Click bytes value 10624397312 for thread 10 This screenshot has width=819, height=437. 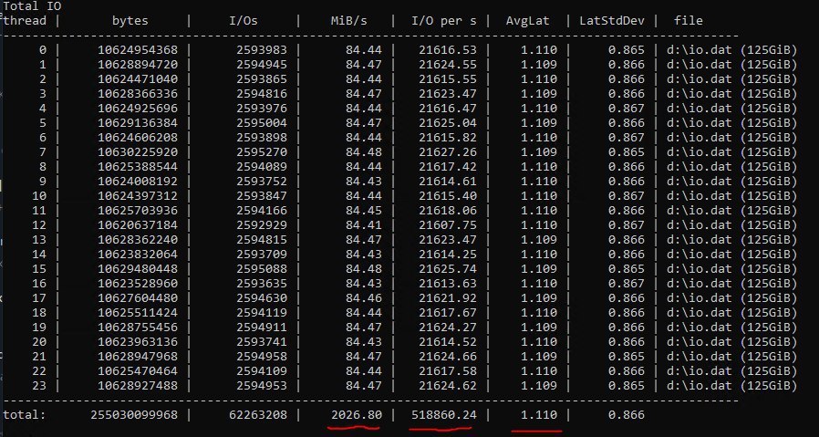pos(138,196)
